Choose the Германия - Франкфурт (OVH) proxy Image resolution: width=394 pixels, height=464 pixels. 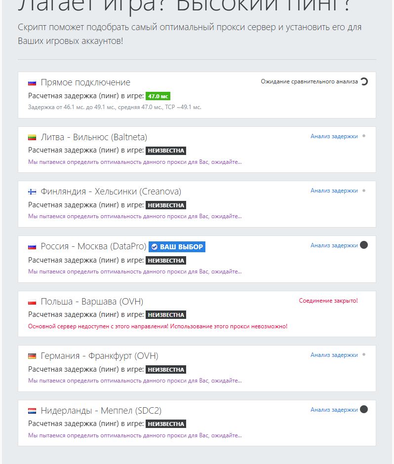[x=99, y=356]
